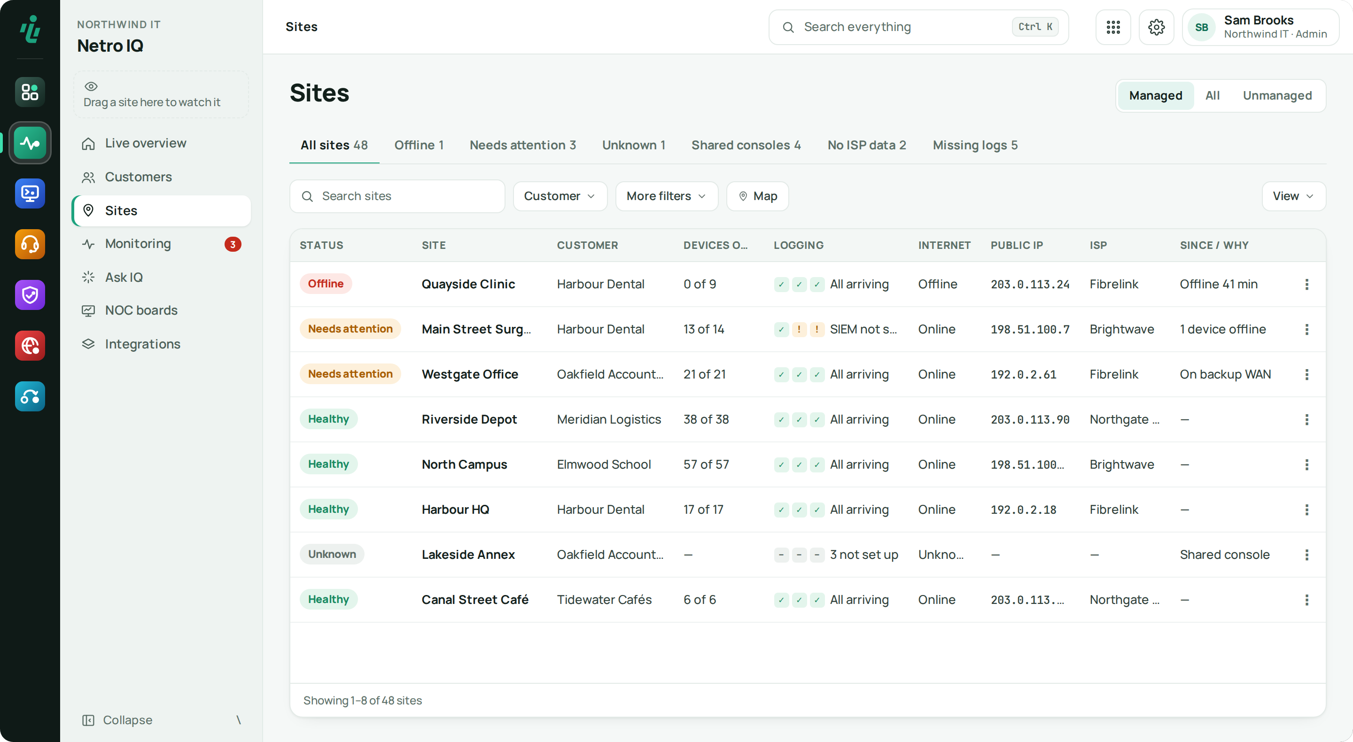This screenshot has height=742, width=1353.
Task: Click the Netro logo at top left
Action: [30, 28]
